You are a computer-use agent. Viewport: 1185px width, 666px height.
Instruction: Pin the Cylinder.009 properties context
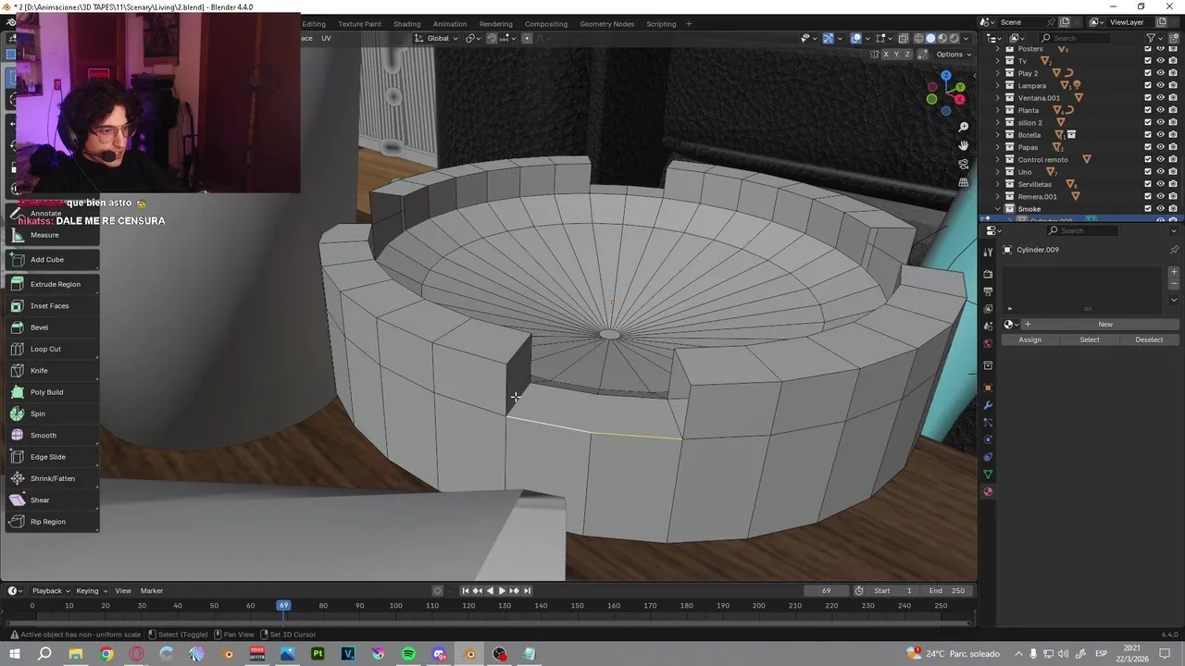click(1174, 250)
